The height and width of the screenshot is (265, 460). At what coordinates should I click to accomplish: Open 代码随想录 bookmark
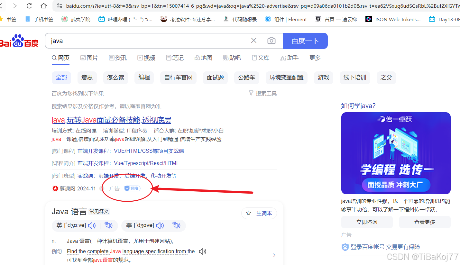coord(240,19)
